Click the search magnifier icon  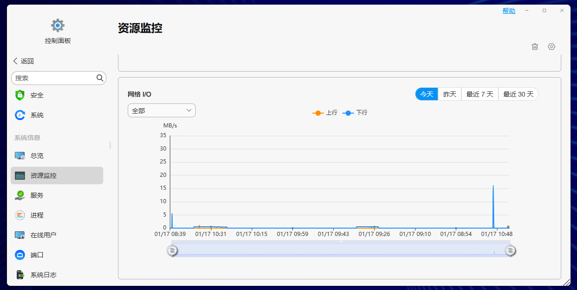[99, 78]
